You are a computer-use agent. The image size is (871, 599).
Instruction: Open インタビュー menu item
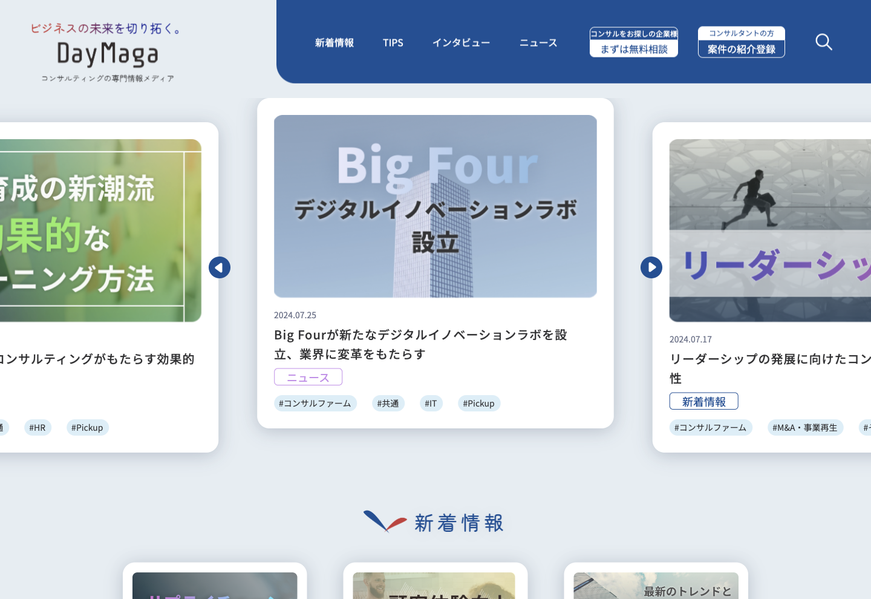click(x=461, y=43)
